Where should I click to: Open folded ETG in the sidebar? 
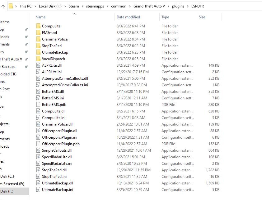pyautogui.click(x=8, y=74)
